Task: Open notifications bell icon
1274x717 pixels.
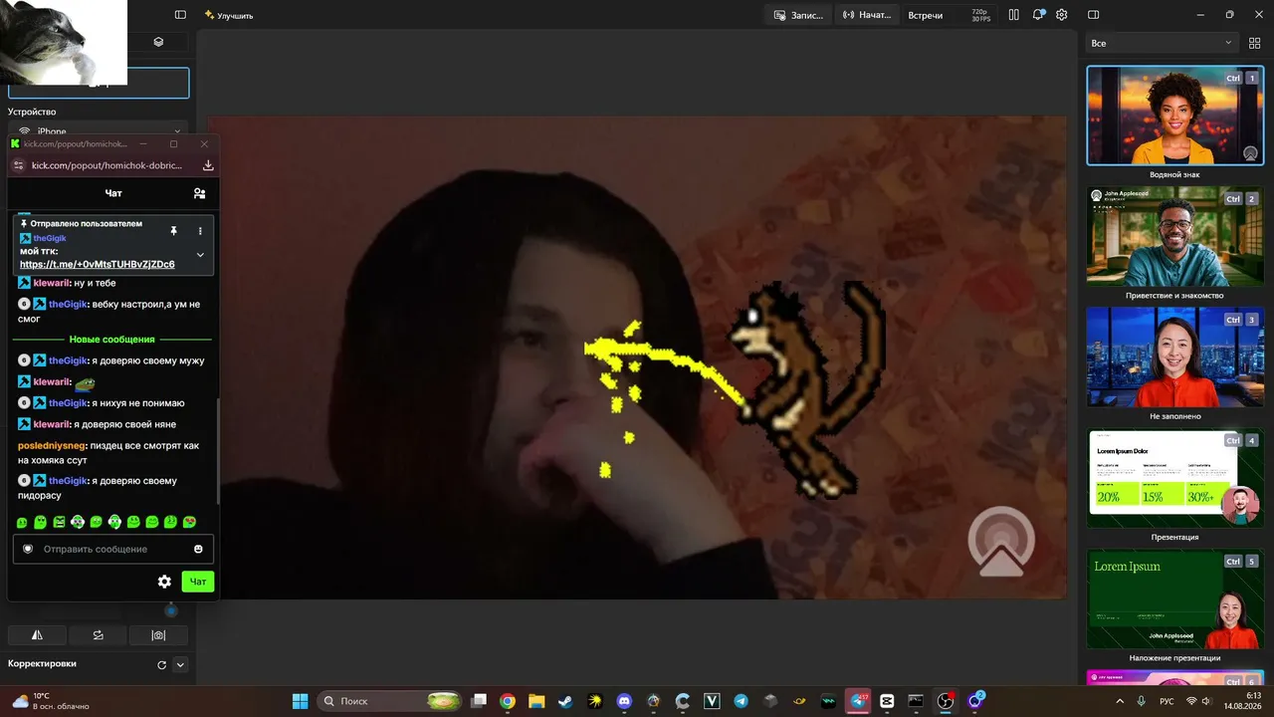Action: (1038, 15)
